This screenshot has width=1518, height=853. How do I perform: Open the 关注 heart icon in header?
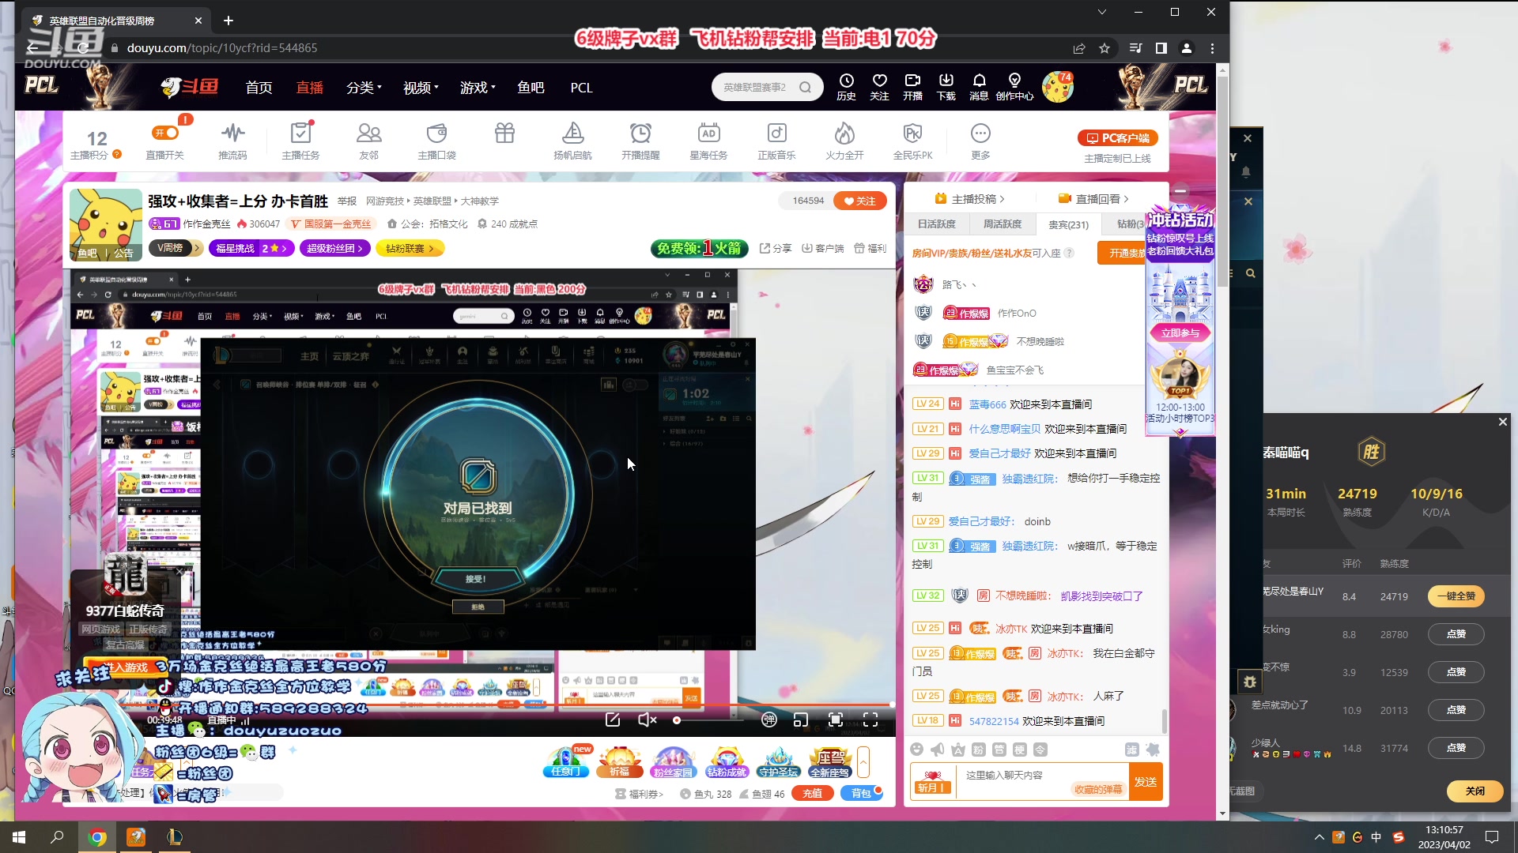click(x=879, y=87)
